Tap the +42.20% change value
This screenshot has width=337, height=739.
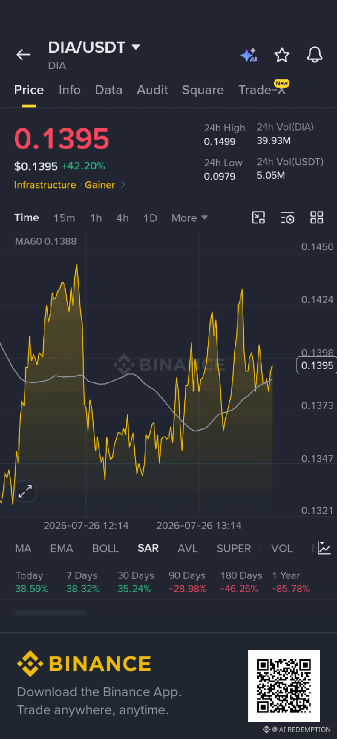83,166
